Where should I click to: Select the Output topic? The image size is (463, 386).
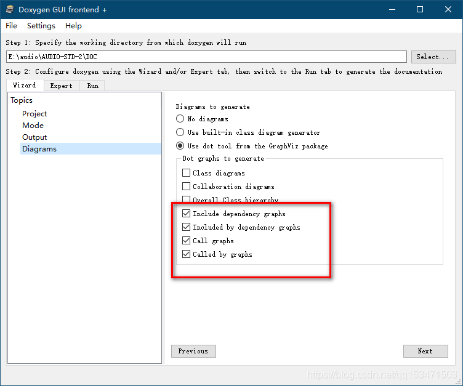(x=34, y=137)
